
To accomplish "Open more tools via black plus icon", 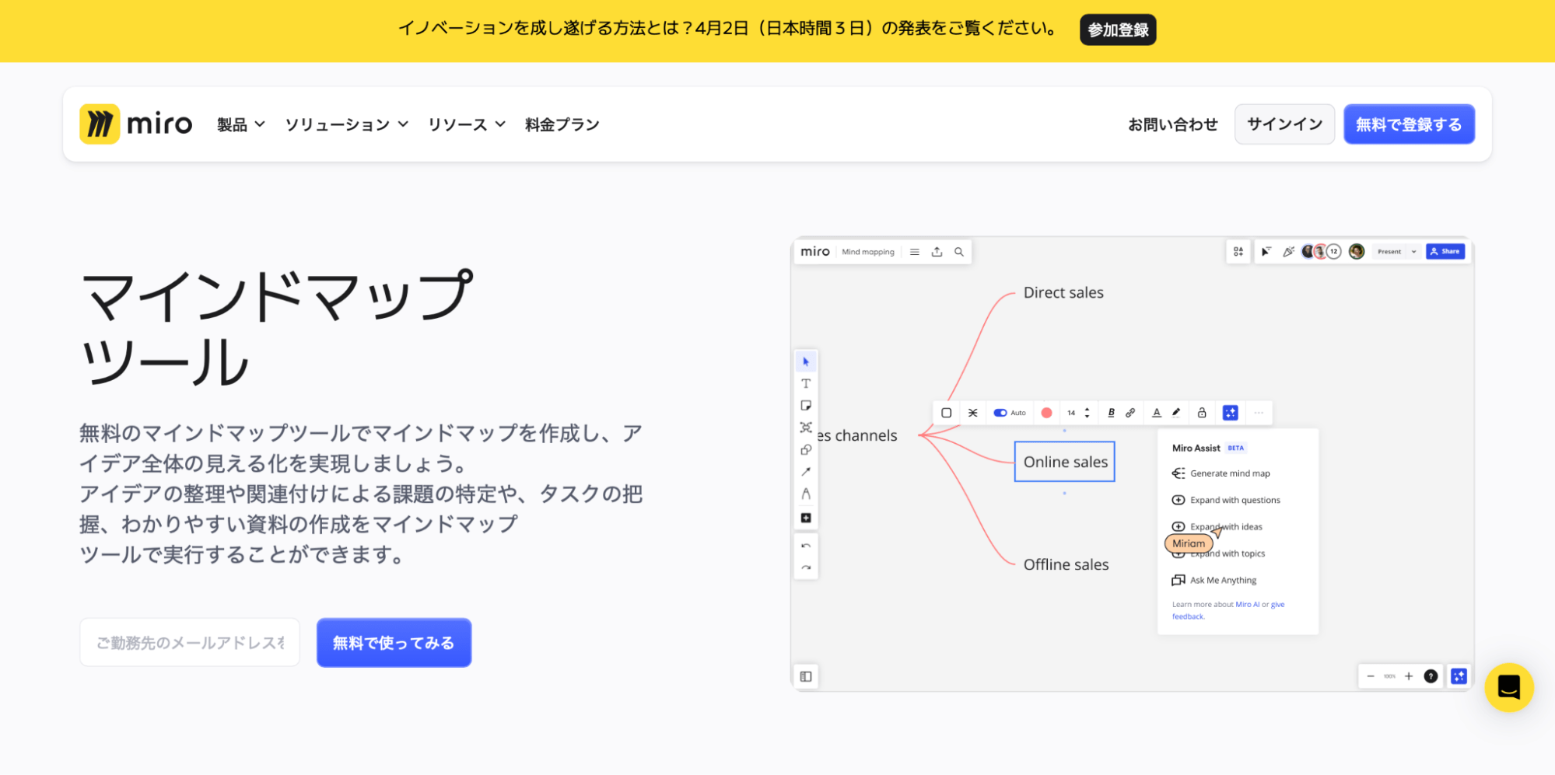I will [806, 518].
